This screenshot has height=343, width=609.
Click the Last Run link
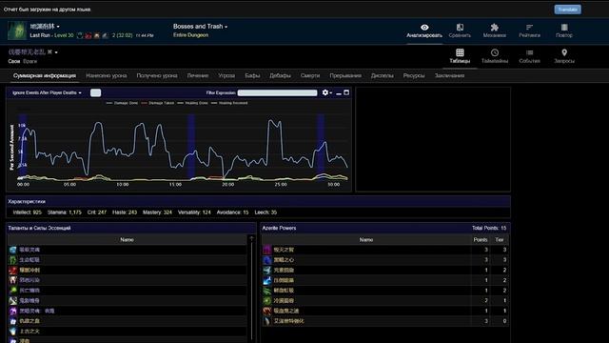click(x=40, y=35)
